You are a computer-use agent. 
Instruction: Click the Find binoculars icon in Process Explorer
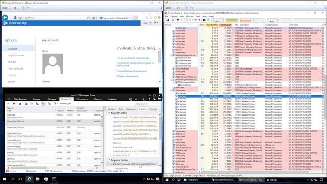coord(204,20)
